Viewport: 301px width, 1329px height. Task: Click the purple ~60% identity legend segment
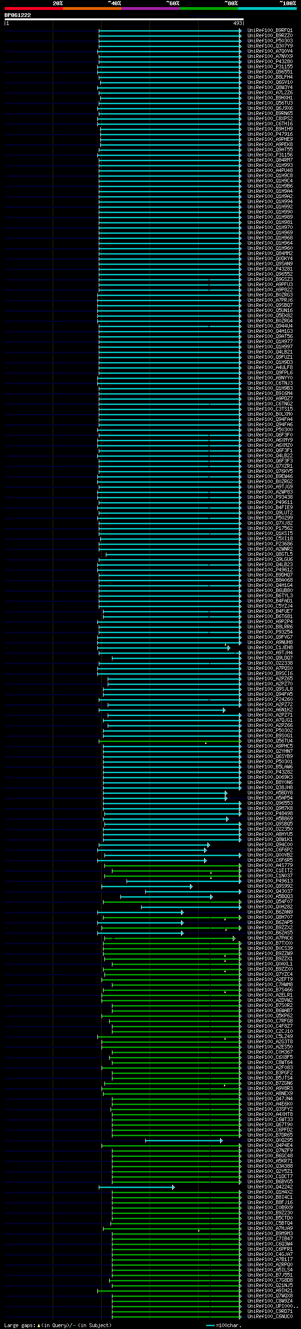click(x=150, y=9)
